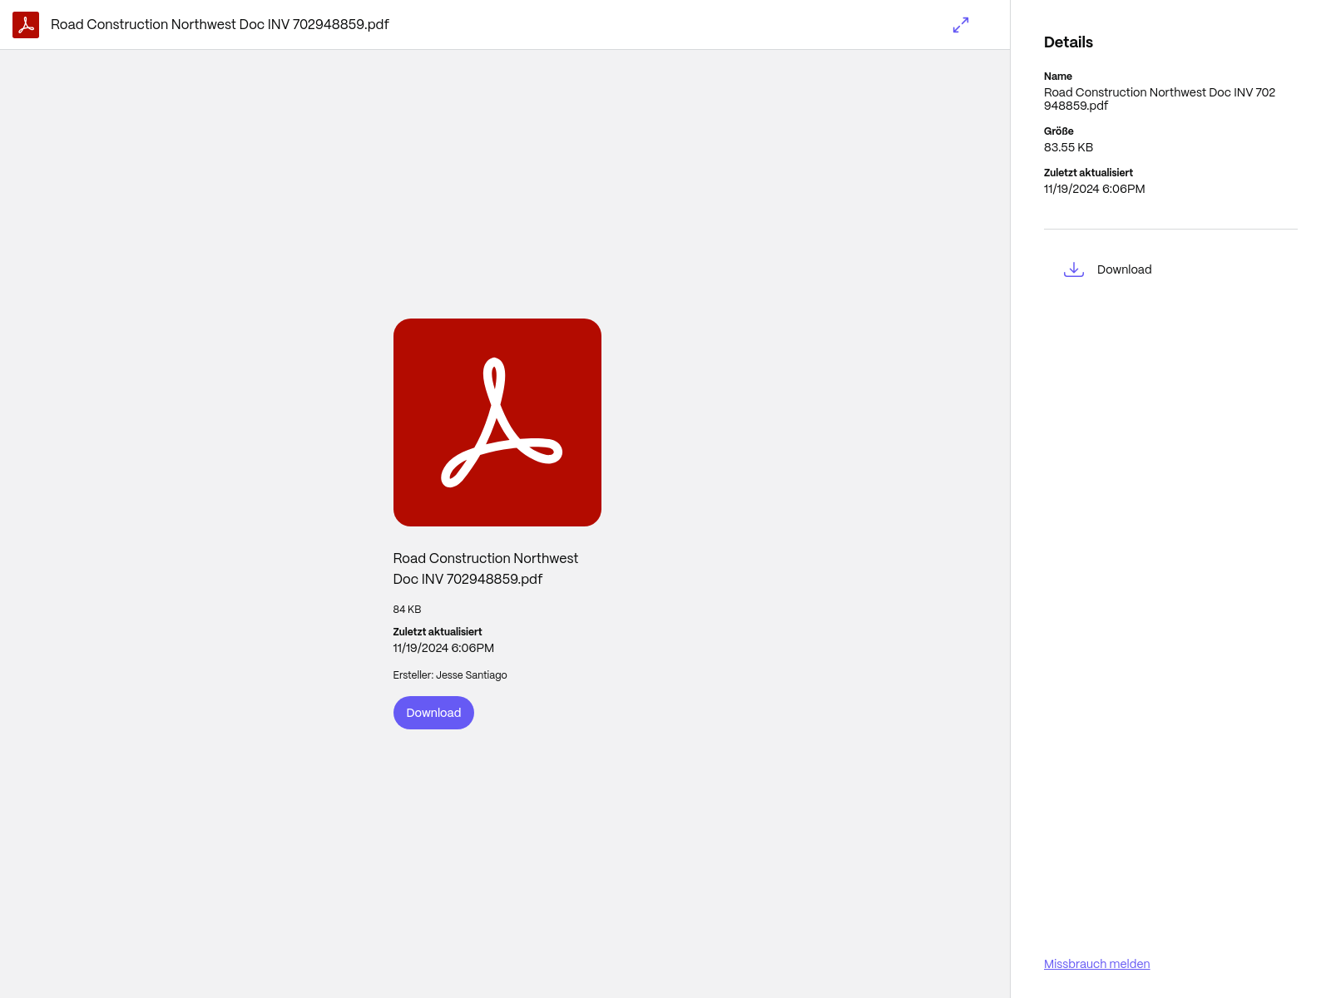Viewport: 1331px width, 998px height.
Task: Click the sidebar date 11/19/2024 6:06PM
Action: (1094, 189)
